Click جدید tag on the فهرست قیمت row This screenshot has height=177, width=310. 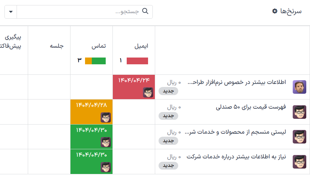[168, 116]
